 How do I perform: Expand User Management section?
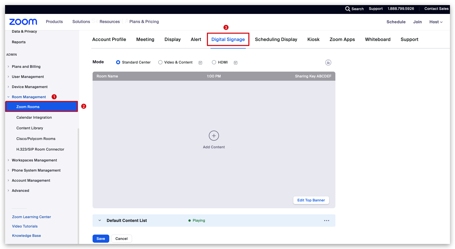click(x=8, y=77)
